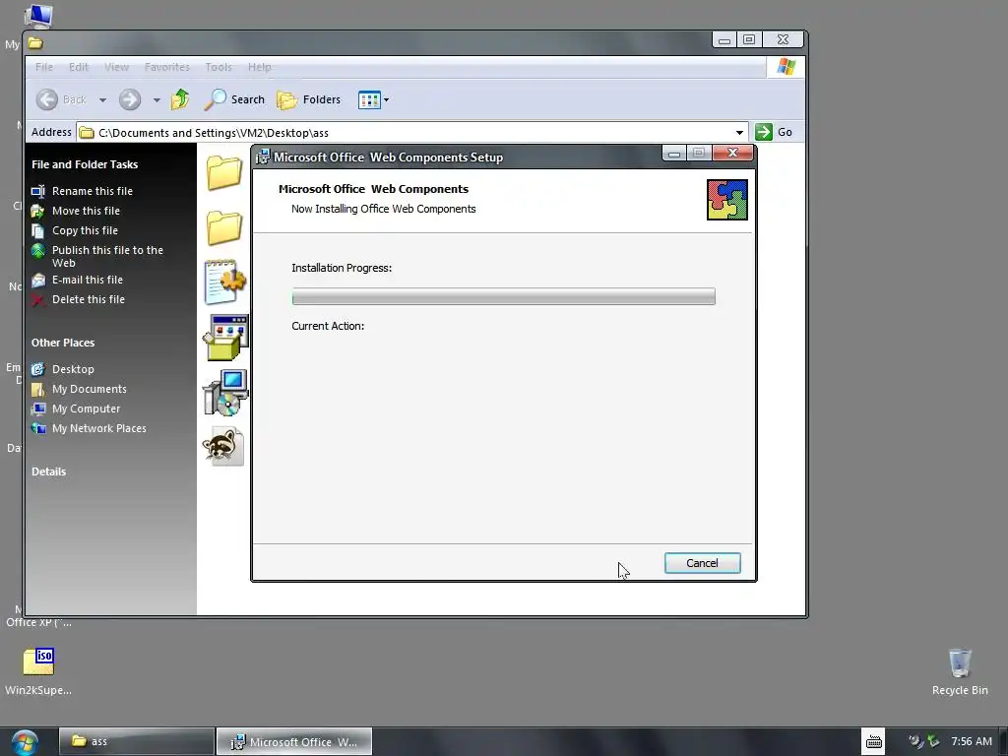Click Delete this file

click(88, 299)
